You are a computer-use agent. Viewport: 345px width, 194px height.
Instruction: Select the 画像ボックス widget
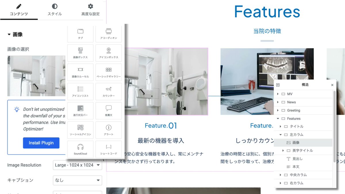pyautogui.click(x=80, y=53)
